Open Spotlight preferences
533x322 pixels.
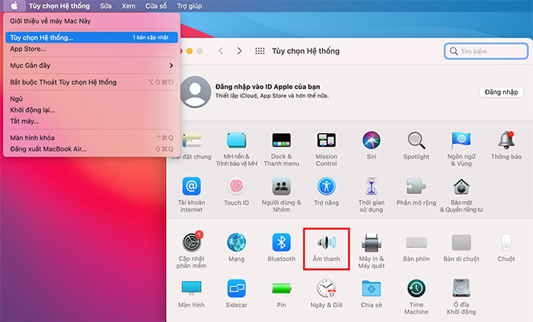point(416,145)
